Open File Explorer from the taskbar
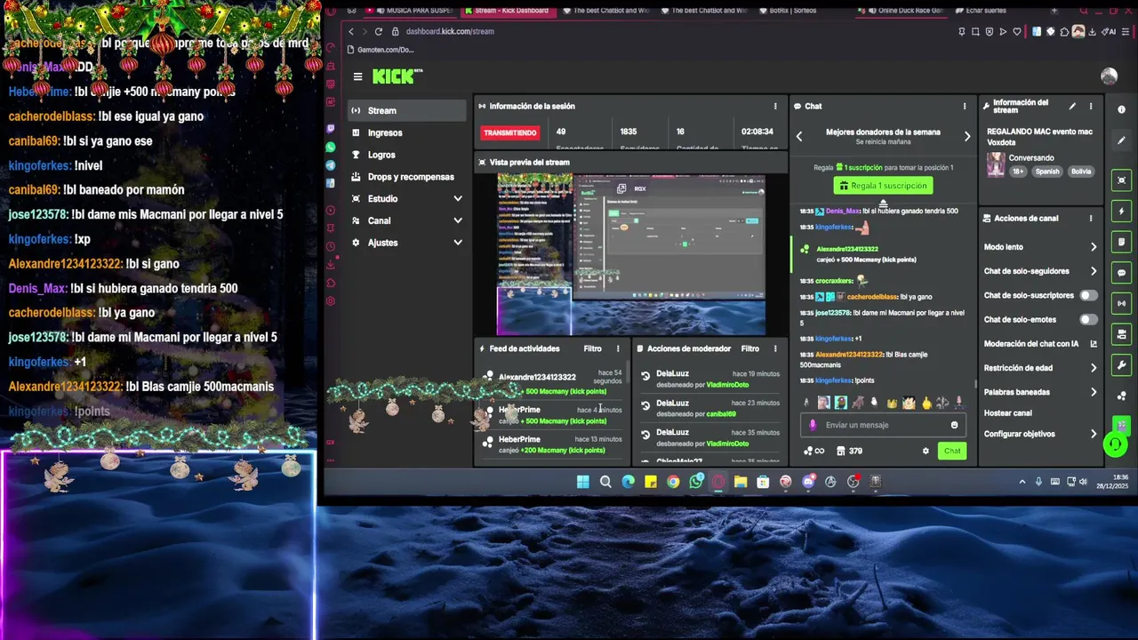This screenshot has height=640, width=1138. (x=741, y=482)
